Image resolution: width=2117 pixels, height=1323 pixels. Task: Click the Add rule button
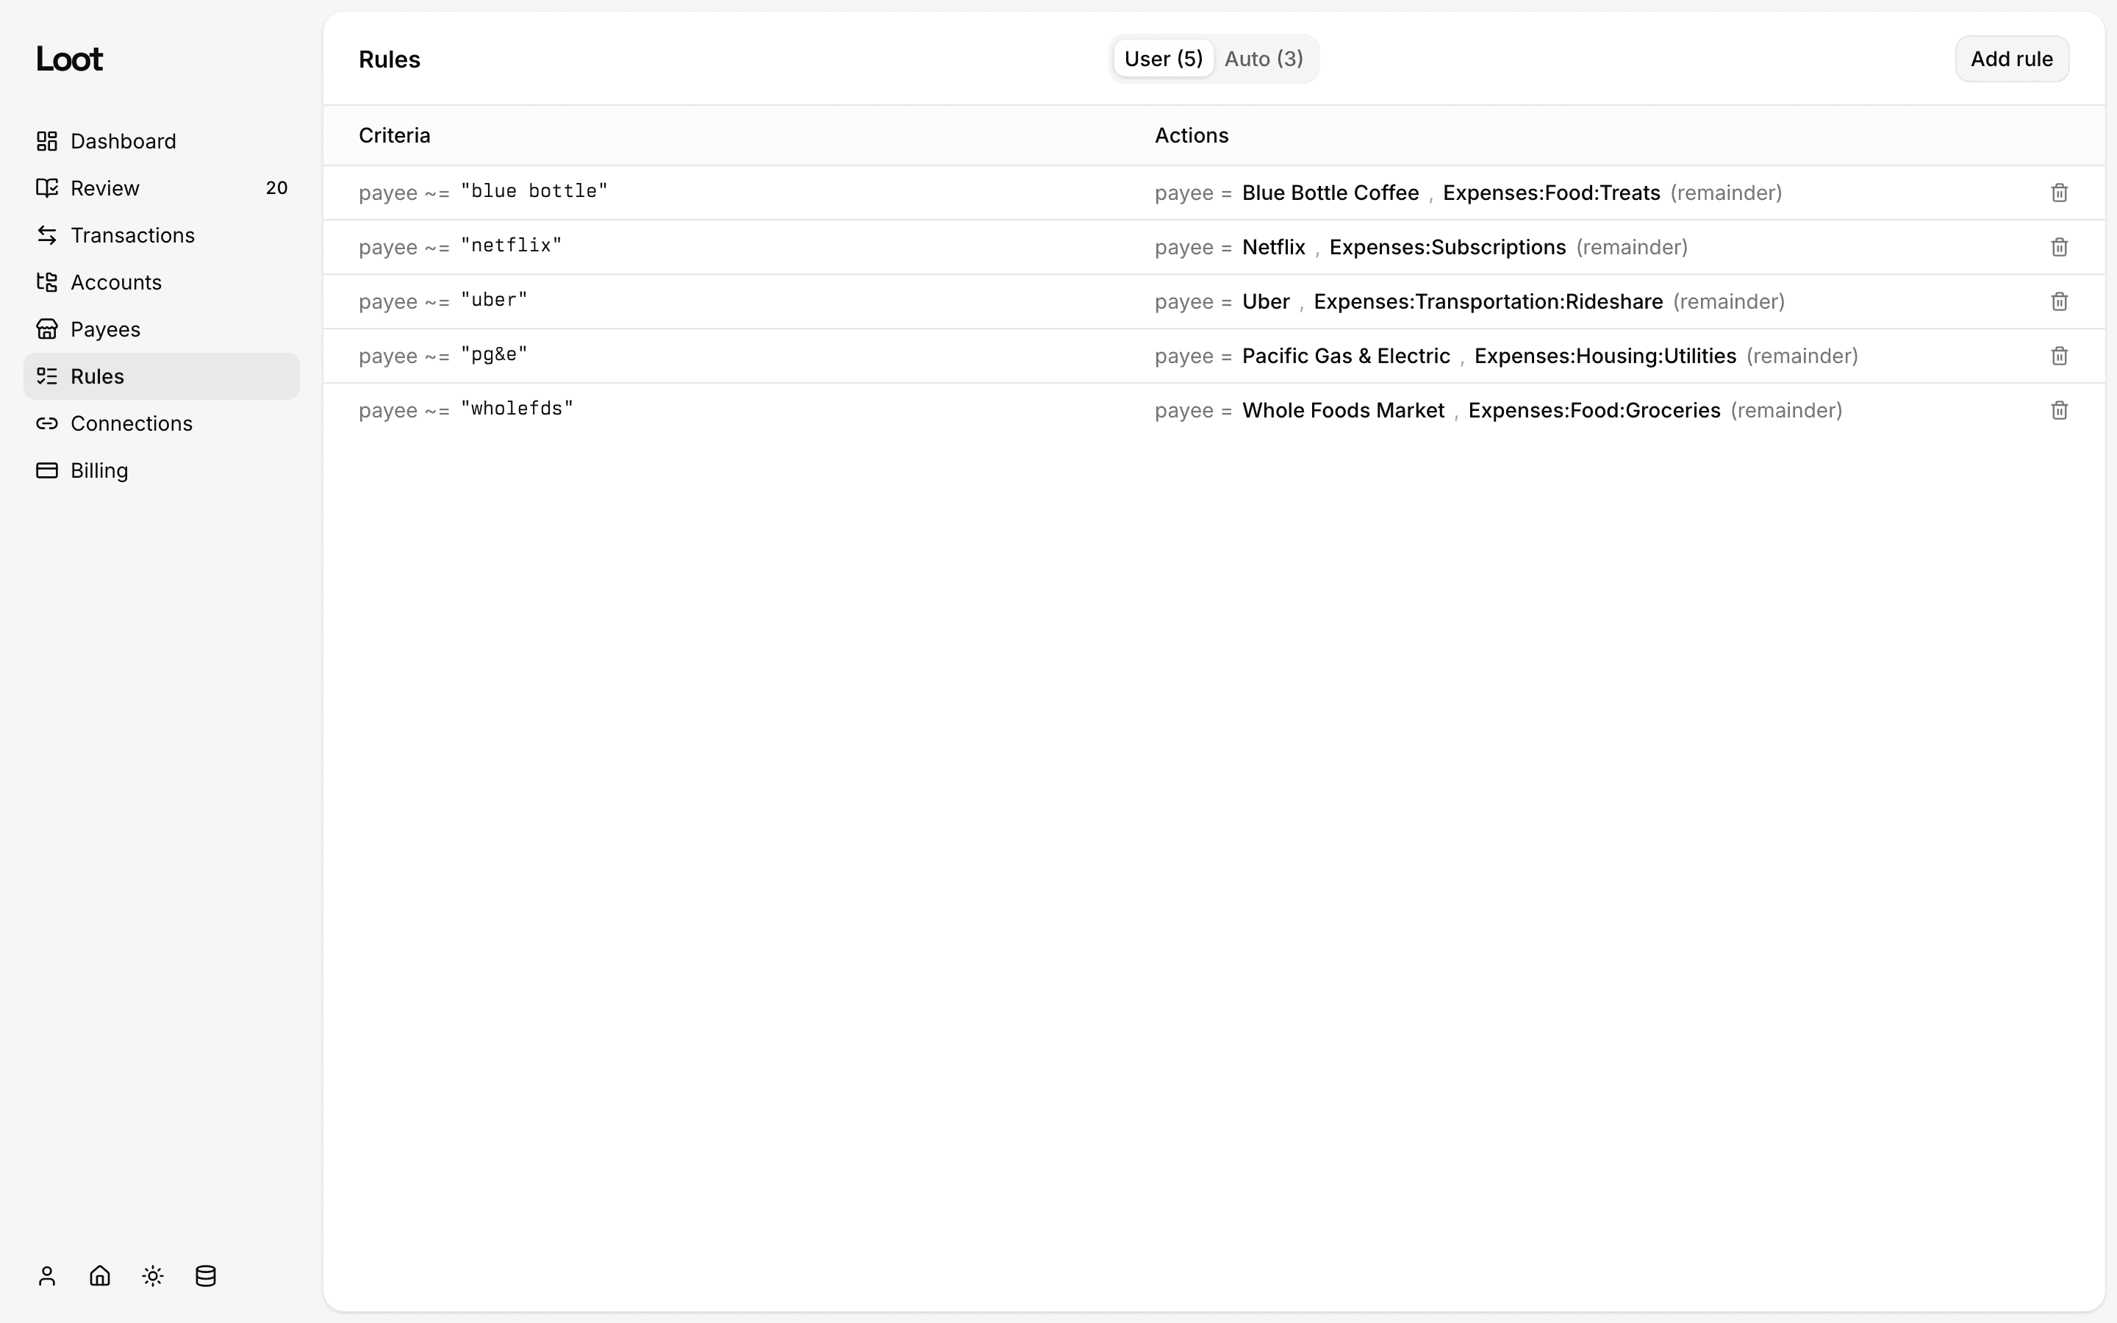coord(2011,59)
